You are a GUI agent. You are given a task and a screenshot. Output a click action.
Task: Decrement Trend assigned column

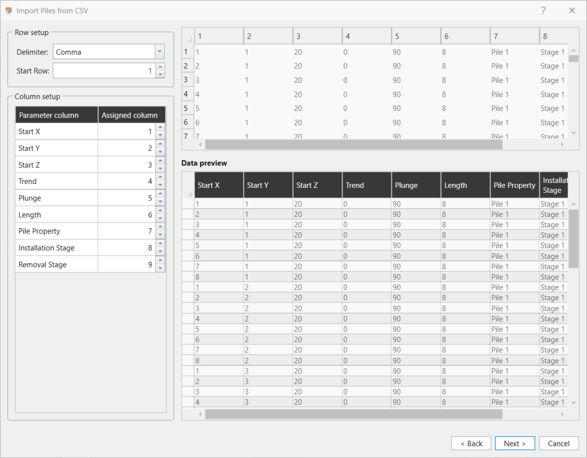click(160, 185)
